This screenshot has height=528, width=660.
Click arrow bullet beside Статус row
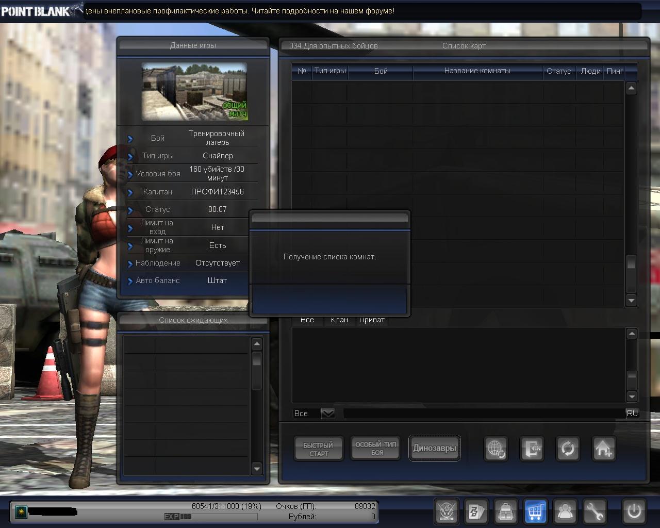130,210
